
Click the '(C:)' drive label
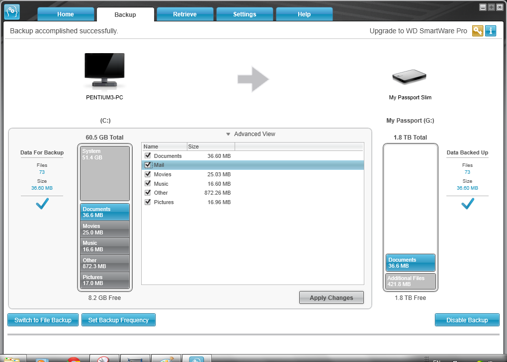click(x=105, y=121)
